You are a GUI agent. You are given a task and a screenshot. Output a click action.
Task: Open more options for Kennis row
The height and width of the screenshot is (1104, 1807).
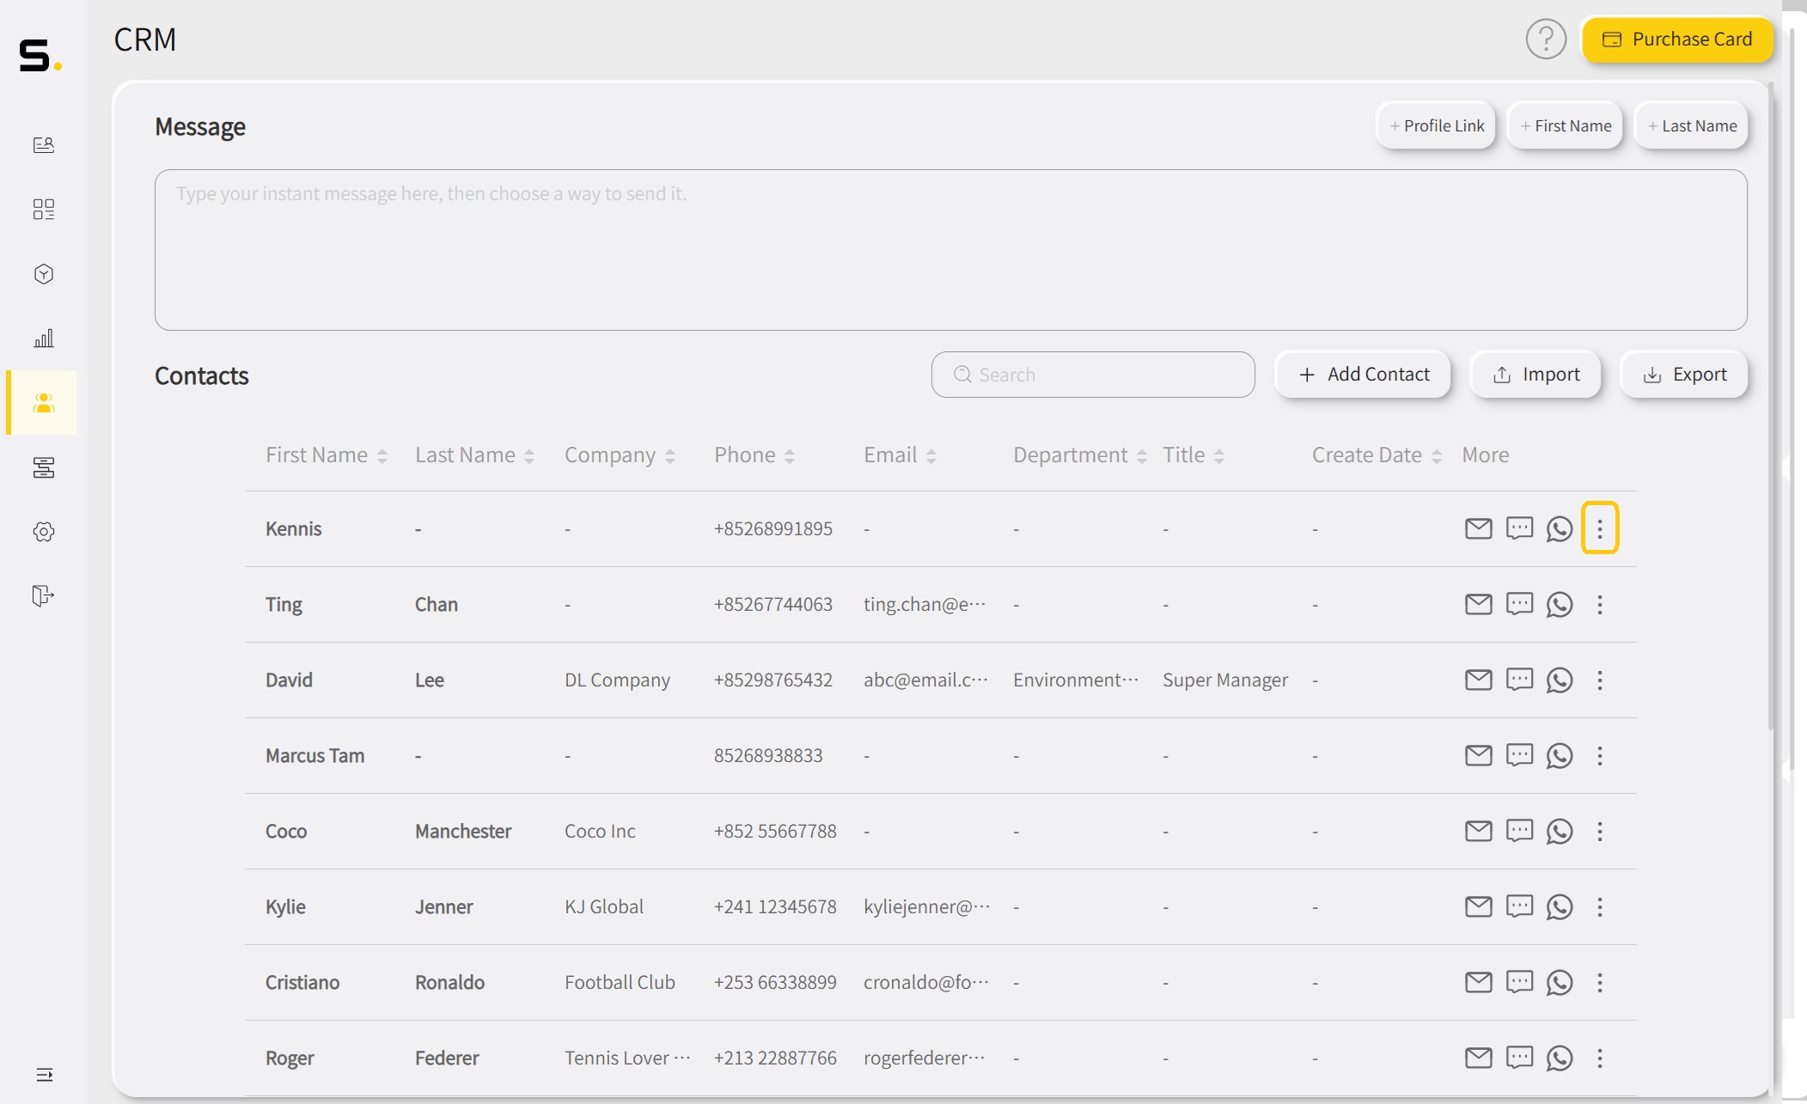pyautogui.click(x=1599, y=528)
